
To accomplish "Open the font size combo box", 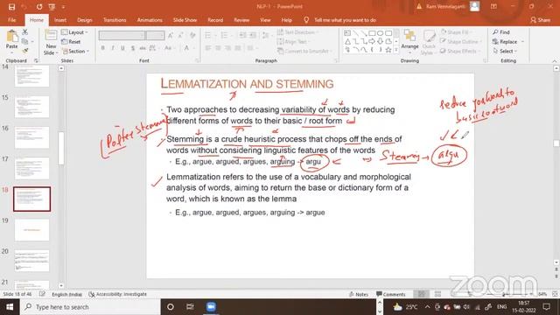I will pos(155,35).
